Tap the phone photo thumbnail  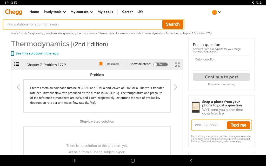196,107
